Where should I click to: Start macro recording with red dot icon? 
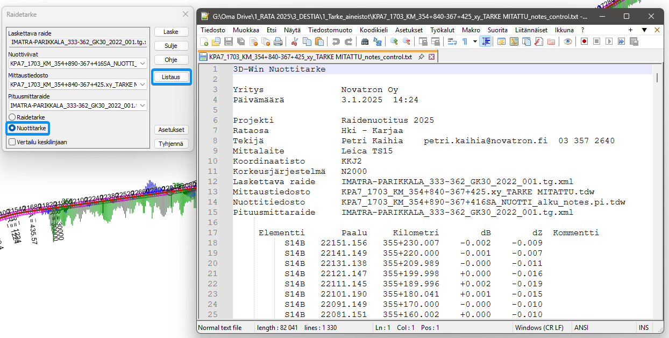click(x=584, y=41)
